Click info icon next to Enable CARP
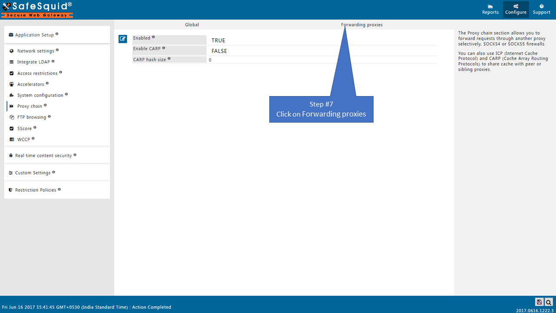 tap(164, 48)
